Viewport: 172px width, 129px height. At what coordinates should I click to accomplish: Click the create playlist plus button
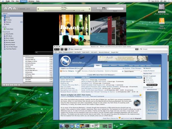[x=5, y=85]
